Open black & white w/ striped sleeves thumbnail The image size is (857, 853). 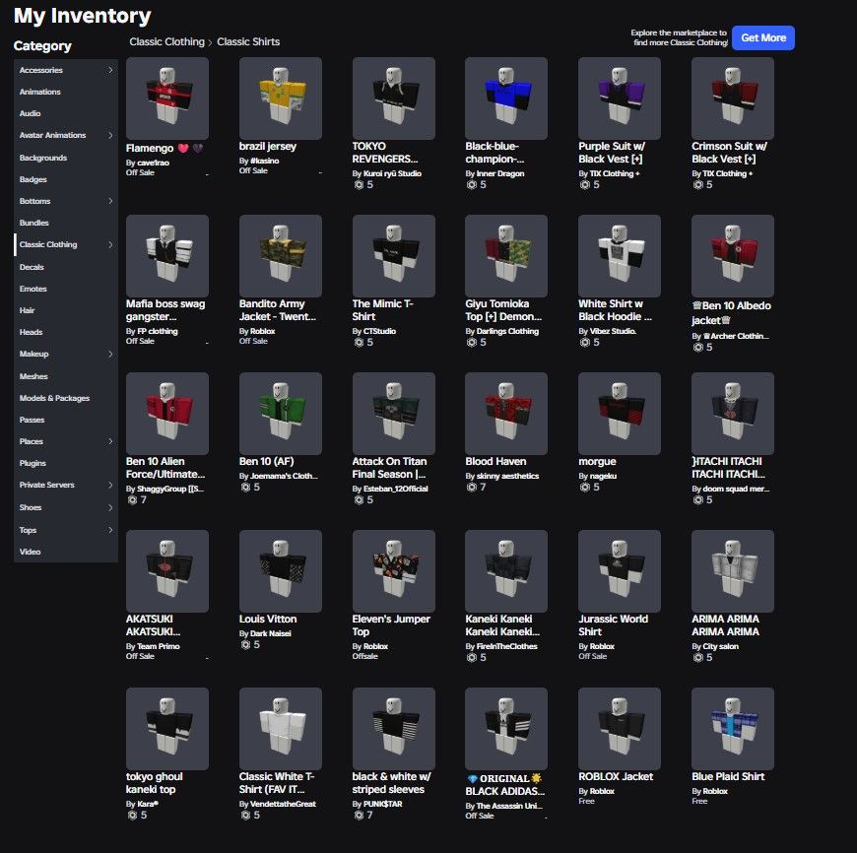click(393, 729)
